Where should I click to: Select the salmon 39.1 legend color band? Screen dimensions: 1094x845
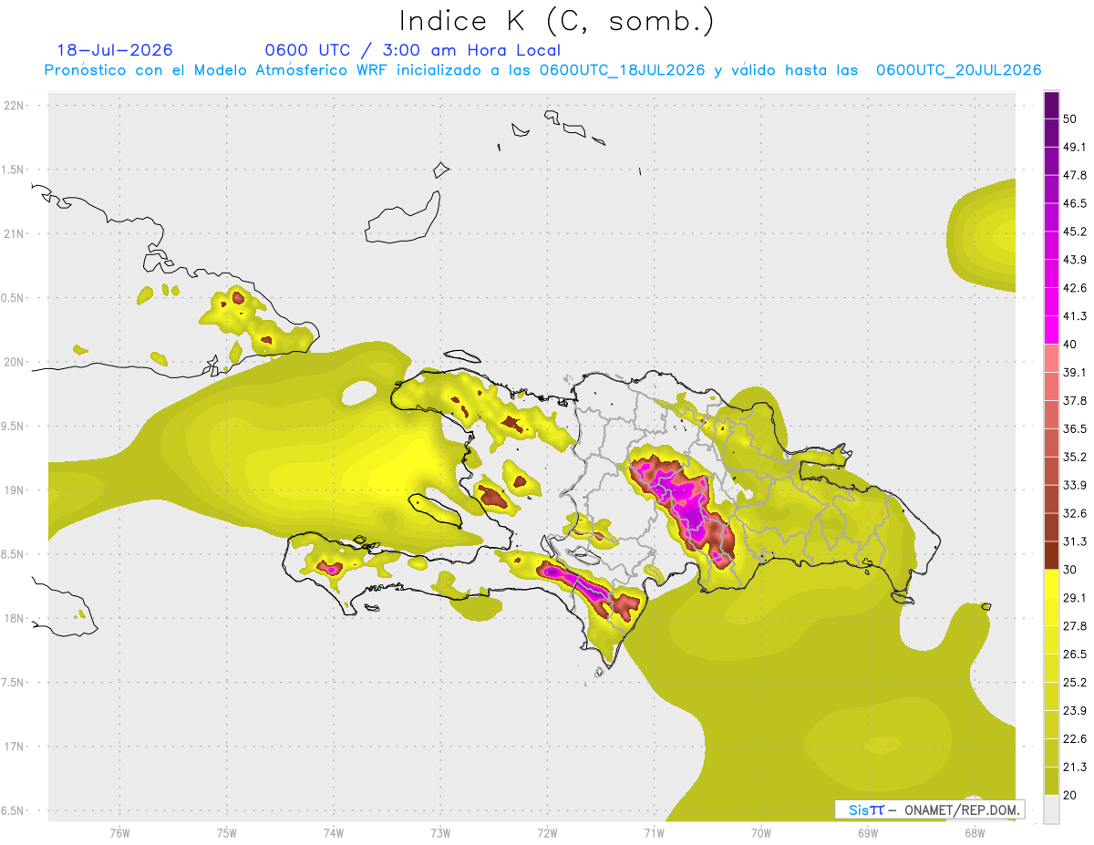tap(1051, 357)
